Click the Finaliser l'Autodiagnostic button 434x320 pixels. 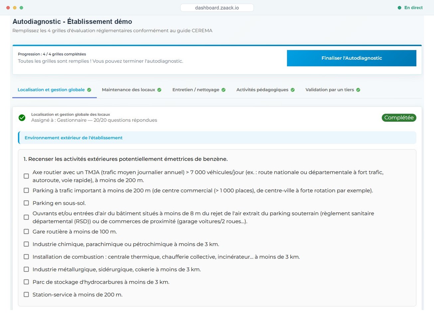pyautogui.click(x=352, y=58)
